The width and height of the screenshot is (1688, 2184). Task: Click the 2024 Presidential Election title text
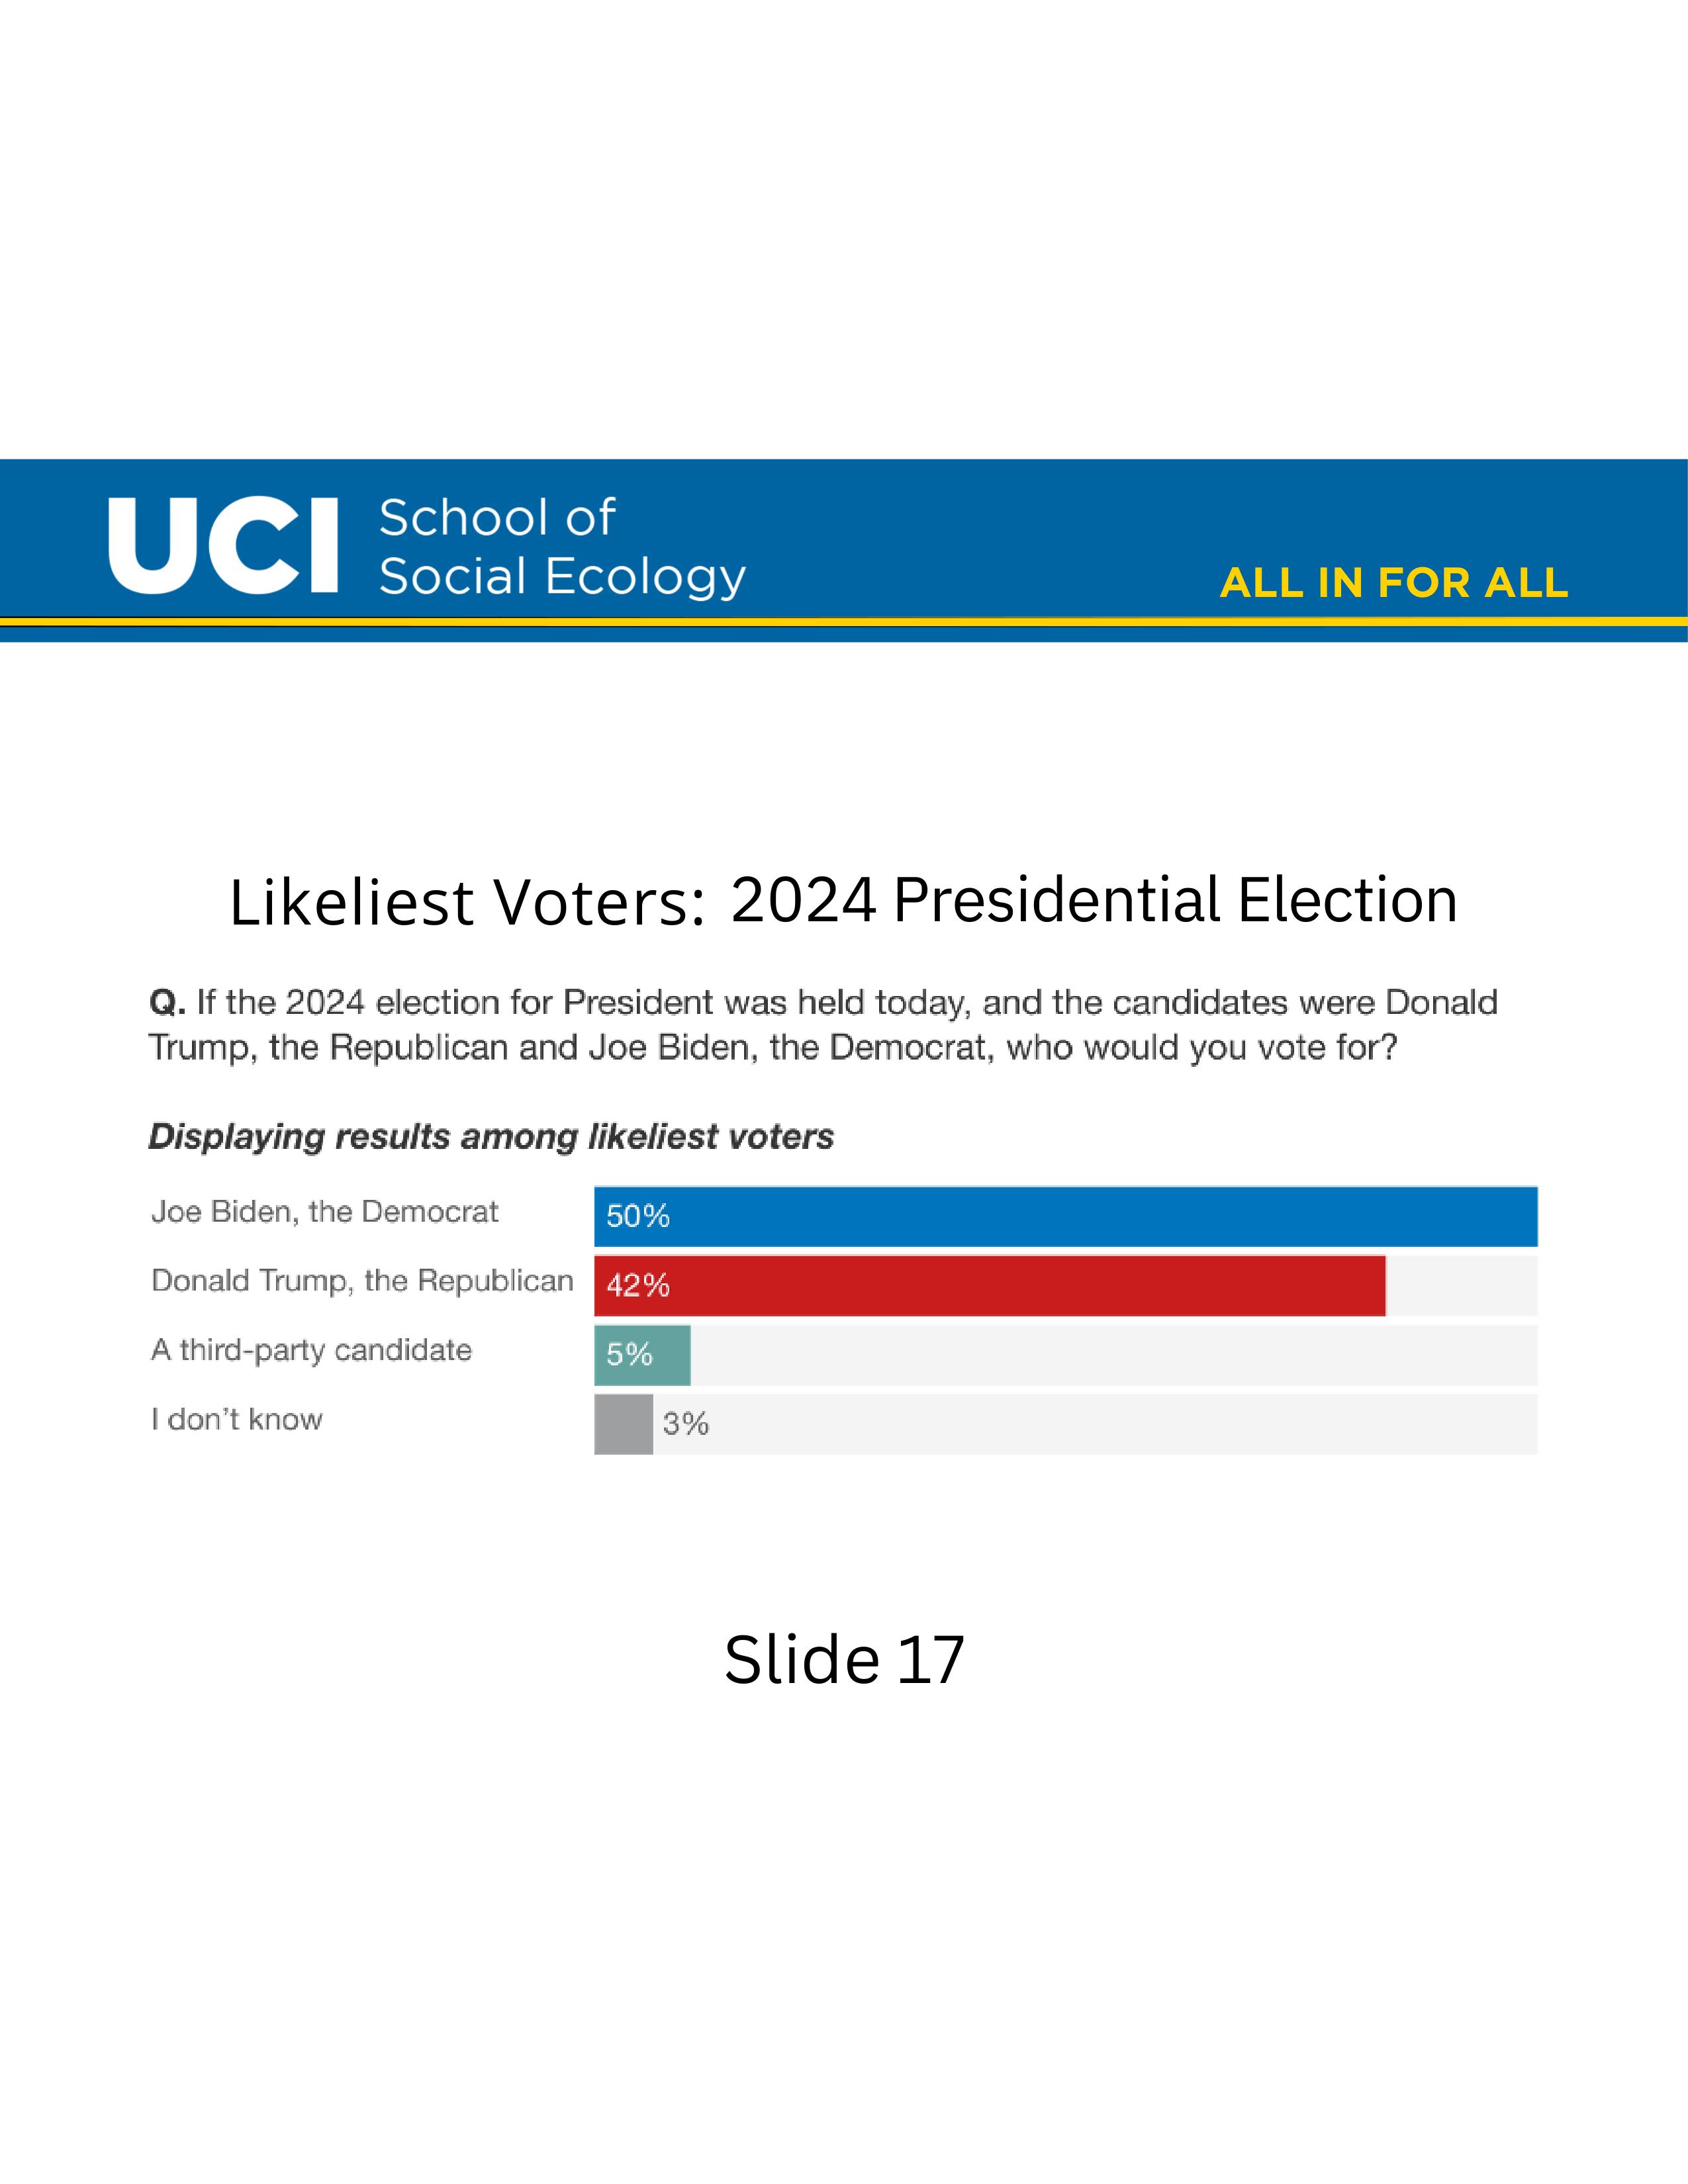point(1094,900)
